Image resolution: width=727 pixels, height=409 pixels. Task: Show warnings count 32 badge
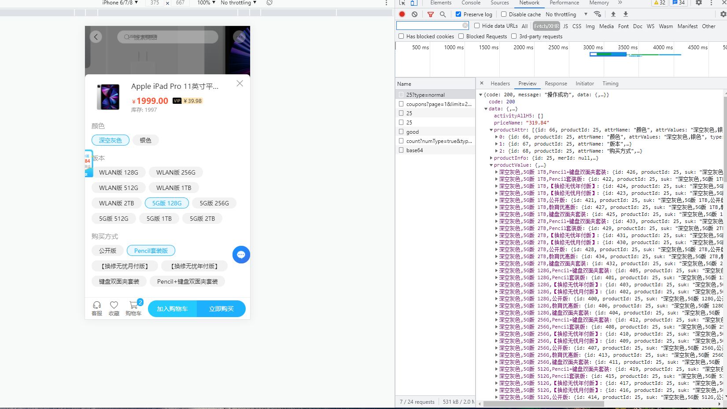pyautogui.click(x=660, y=3)
